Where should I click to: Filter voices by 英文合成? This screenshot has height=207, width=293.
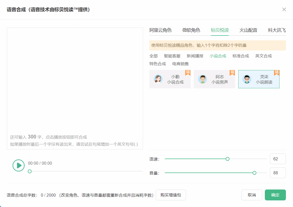[x=264, y=56]
